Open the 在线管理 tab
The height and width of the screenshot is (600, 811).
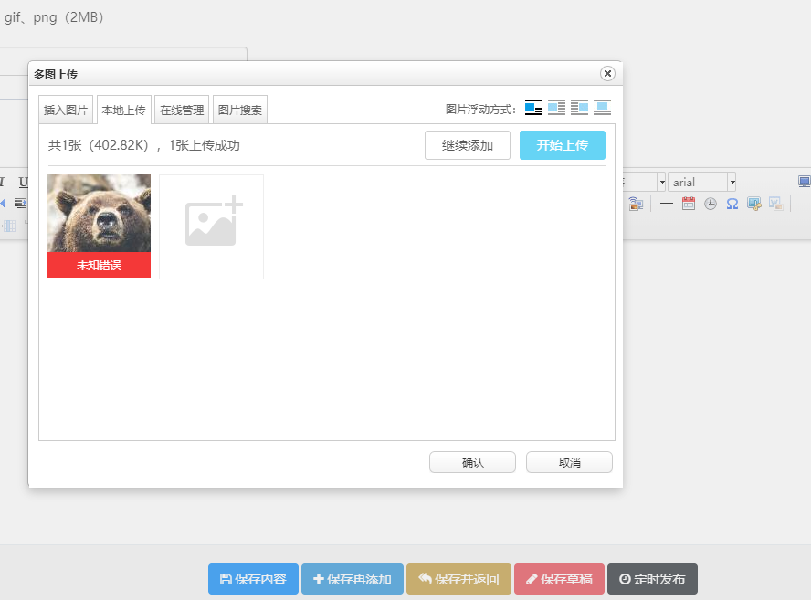[x=182, y=110]
